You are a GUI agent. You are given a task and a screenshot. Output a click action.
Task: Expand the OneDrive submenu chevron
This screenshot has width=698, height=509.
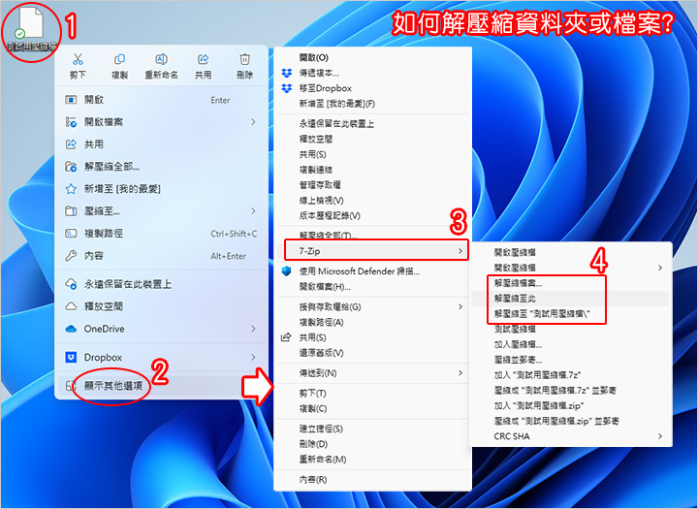[253, 329]
